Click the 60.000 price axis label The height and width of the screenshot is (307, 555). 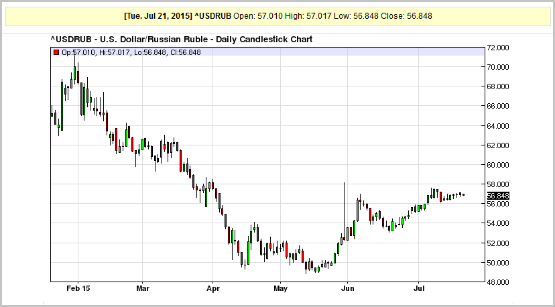(498, 165)
